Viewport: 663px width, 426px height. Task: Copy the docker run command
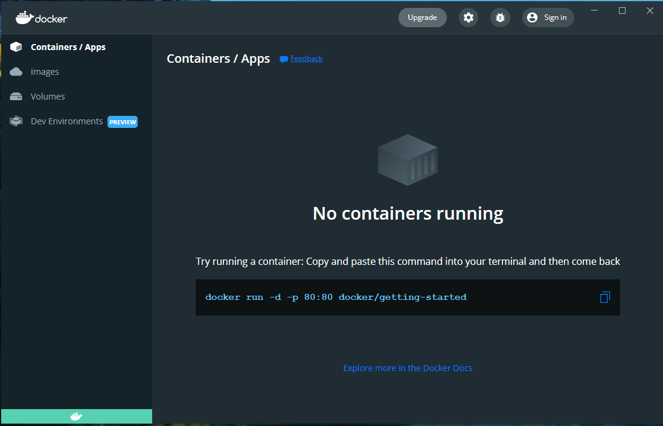pos(604,297)
